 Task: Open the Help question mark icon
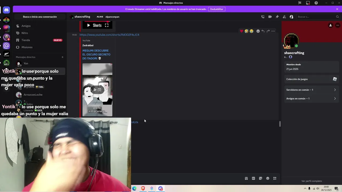tap(316, 3)
